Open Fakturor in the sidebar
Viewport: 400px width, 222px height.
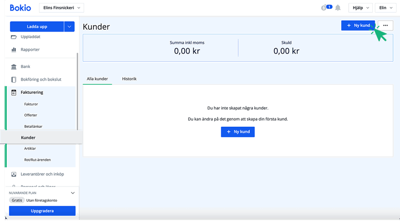pyautogui.click(x=31, y=104)
